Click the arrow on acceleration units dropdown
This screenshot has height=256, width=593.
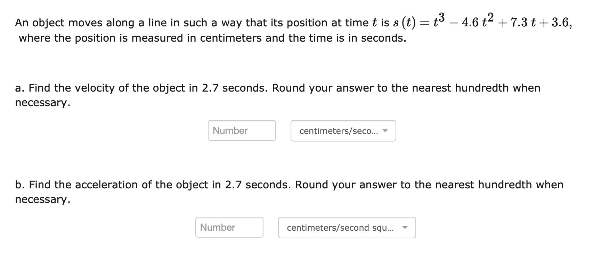(404, 228)
